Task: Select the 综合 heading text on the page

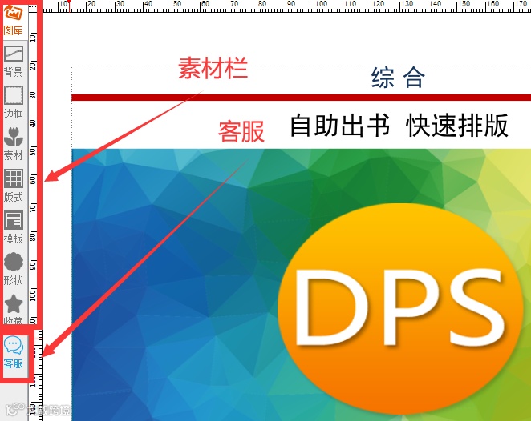Action: click(398, 78)
